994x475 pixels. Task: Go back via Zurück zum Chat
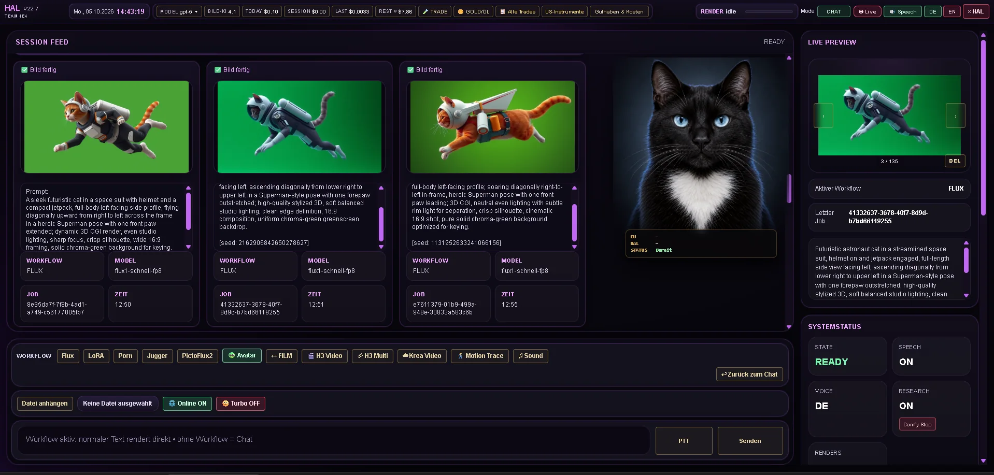(749, 375)
